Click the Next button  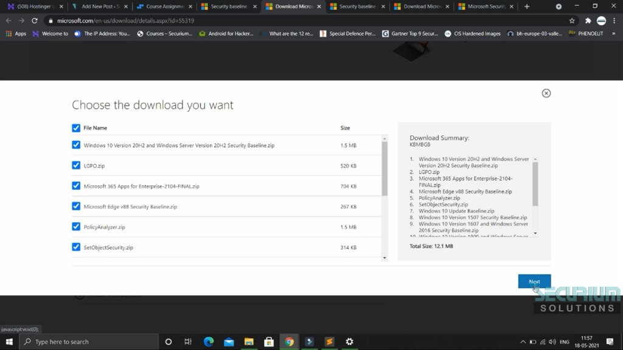click(x=534, y=281)
